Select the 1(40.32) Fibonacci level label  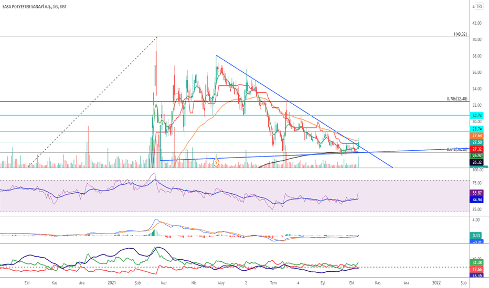pos(460,34)
